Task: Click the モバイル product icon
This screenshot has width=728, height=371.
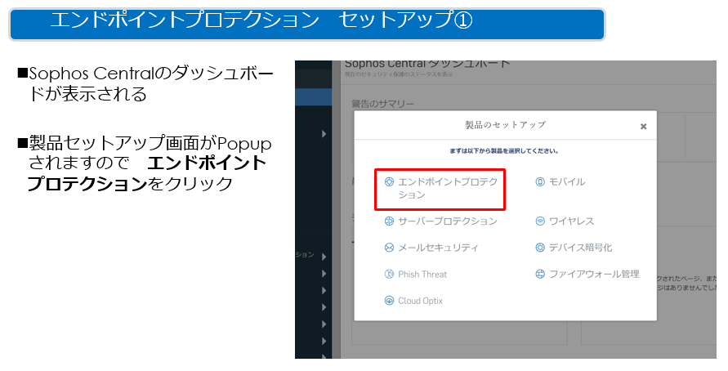Action: click(x=540, y=182)
